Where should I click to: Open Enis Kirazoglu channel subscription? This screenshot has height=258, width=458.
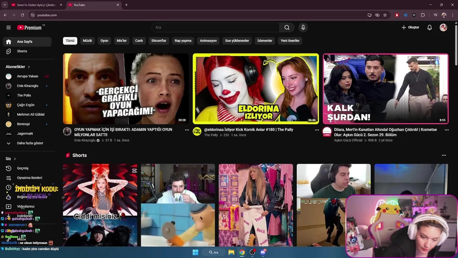click(27, 86)
